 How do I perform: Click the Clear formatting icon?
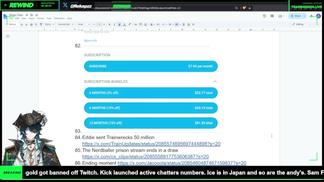193,25
